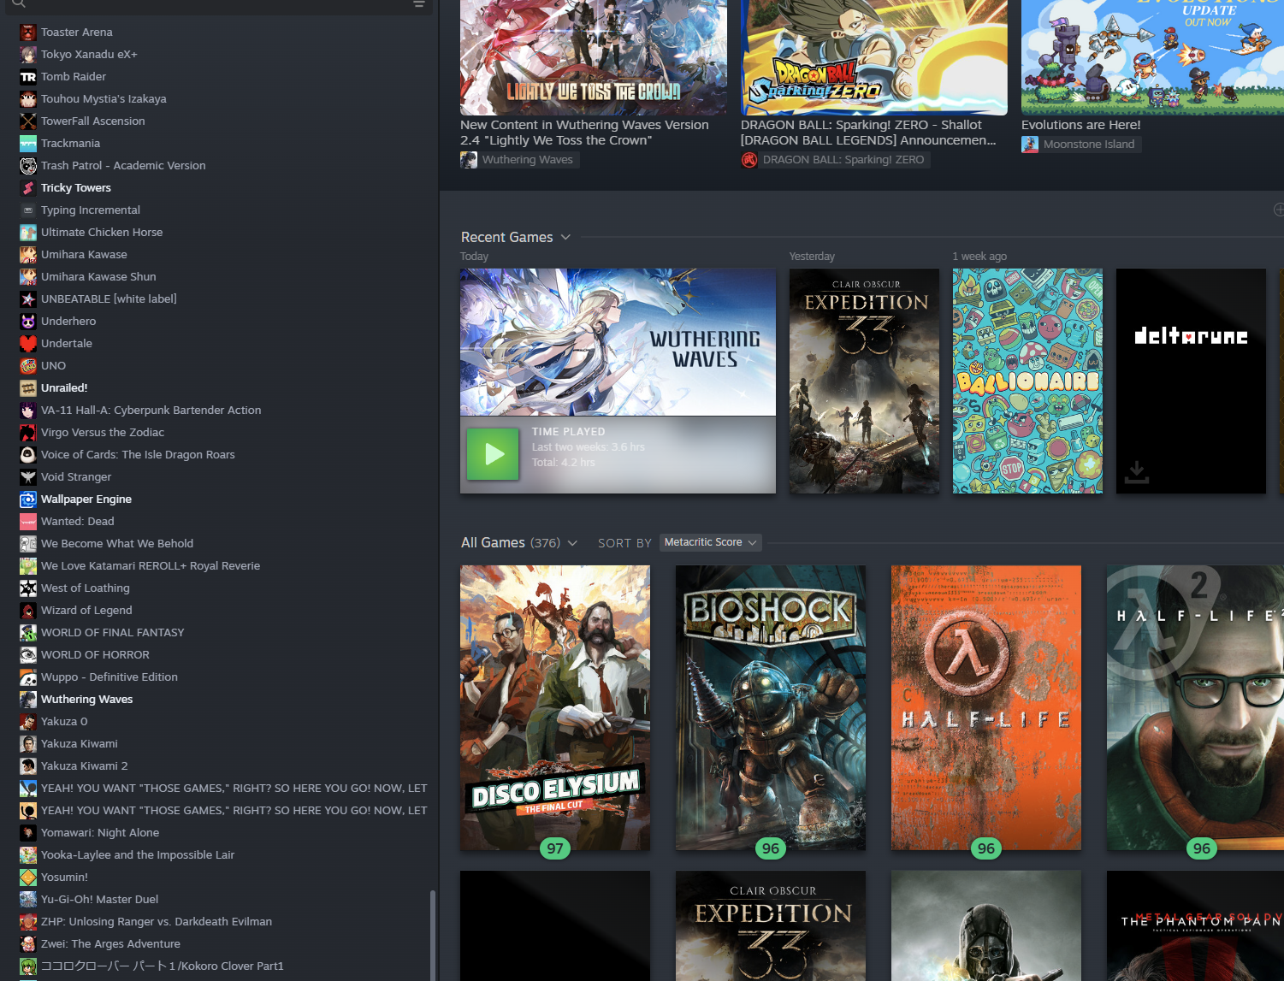Select WORLD OF FINAL FANTASY in list
The height and width of the screenshot is (981, 1284).
(x=113, y=633)
